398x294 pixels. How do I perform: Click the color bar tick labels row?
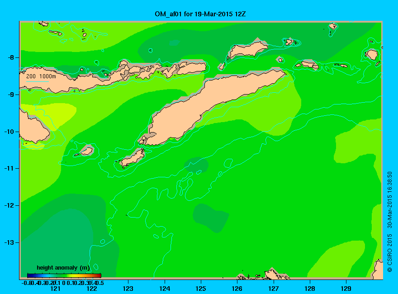tap(63, 283)
